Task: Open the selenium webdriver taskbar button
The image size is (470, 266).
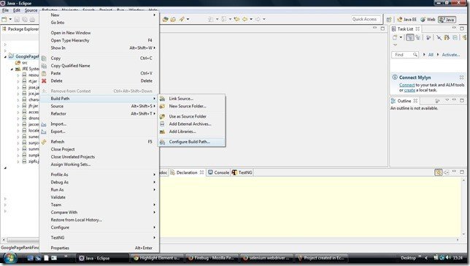Action: (267, 258)
